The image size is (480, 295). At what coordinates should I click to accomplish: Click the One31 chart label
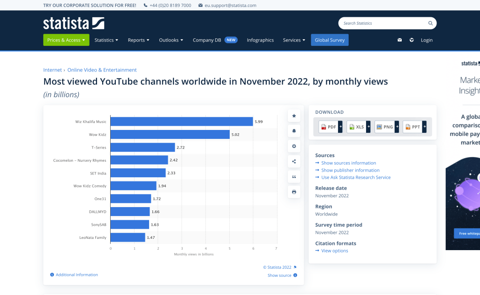click(x=100, y=199)
